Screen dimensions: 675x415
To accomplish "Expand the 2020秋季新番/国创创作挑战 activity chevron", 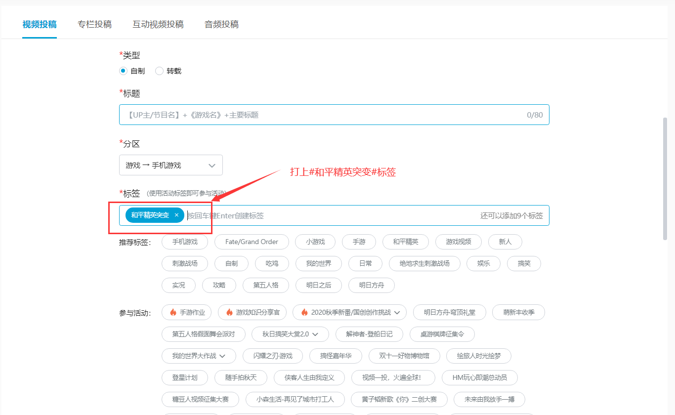I will point(397,313).
